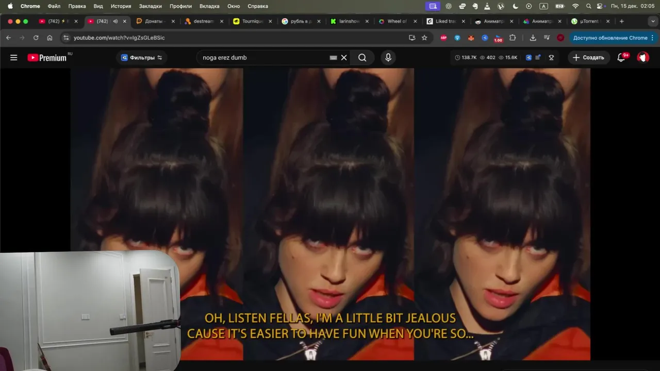Open the Закладки menu
660x371 pixels.
click(150, 6)
